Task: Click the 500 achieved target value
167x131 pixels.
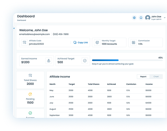Action: (60, 62)
